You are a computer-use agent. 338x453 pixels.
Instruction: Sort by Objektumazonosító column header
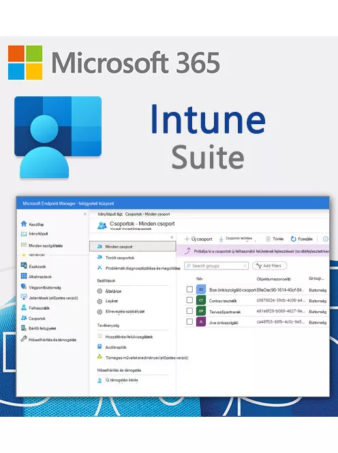point(274,279)
